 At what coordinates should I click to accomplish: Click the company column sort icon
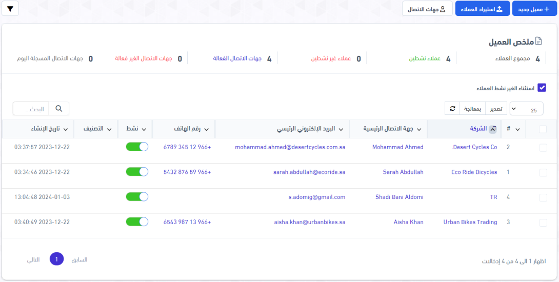point(493,129)
